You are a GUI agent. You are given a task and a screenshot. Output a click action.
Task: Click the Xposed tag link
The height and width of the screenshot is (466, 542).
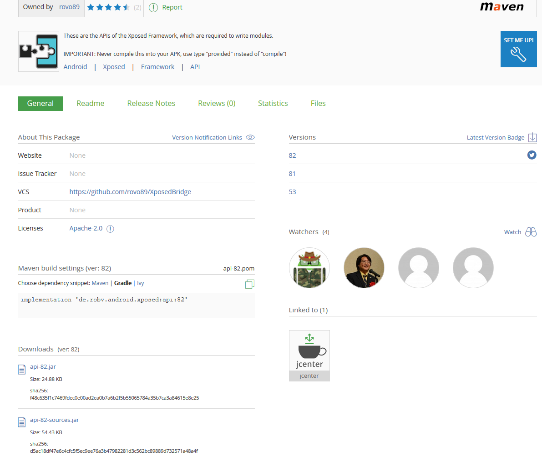pyautogui.click(x=114, y=67)
